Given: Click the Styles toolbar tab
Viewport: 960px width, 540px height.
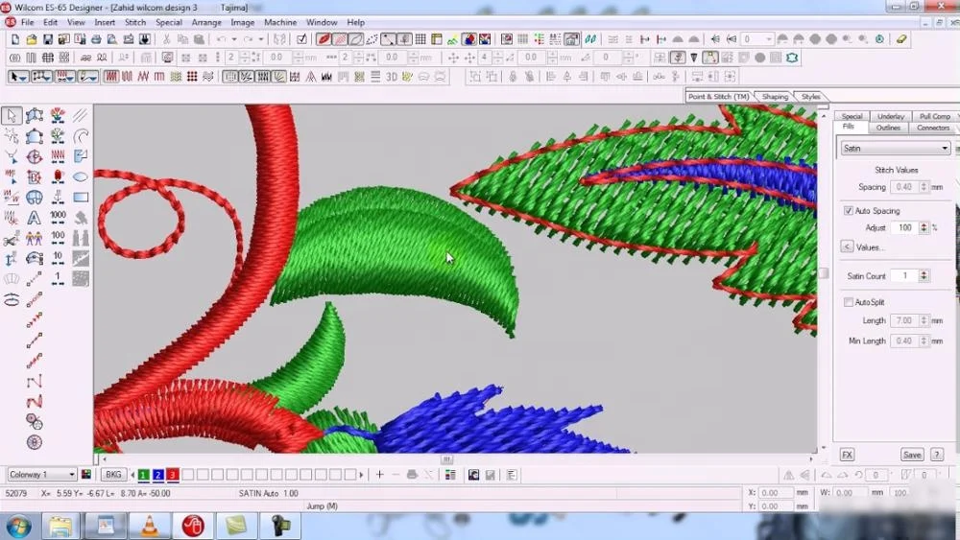Looking at the screenshot, I should coord(810,97).
